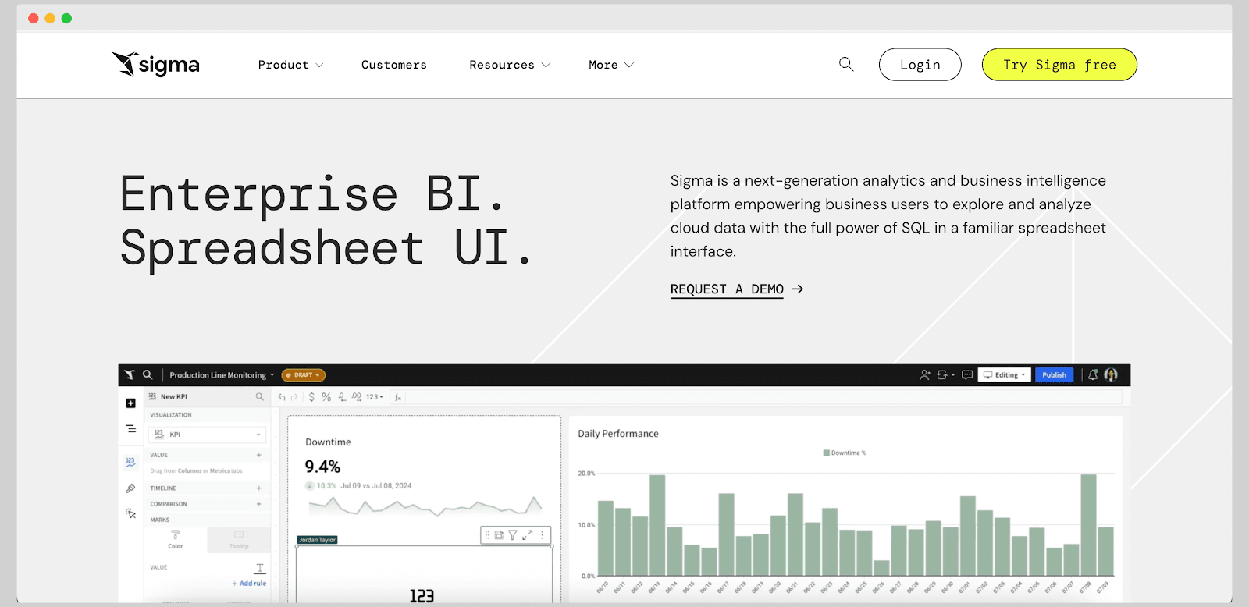The height and width of the screenshot is (607, 1249).
Task: Open the Production Line Monitoring title dropdown
Action: pos(222,374)
